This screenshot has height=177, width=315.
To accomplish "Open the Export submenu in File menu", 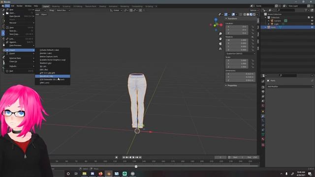I will pos(20,54).
